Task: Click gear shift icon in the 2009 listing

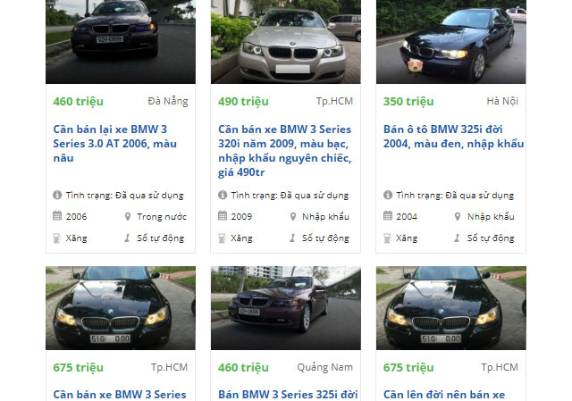Action: [292, 238]
